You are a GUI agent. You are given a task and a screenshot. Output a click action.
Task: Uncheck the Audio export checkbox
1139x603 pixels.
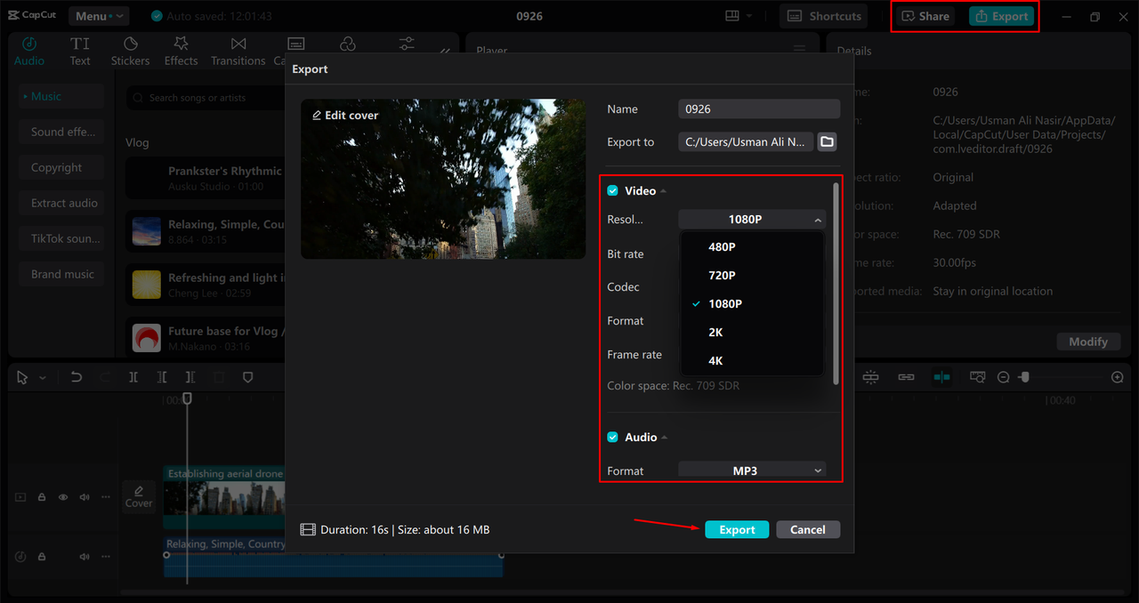(612, 437)
